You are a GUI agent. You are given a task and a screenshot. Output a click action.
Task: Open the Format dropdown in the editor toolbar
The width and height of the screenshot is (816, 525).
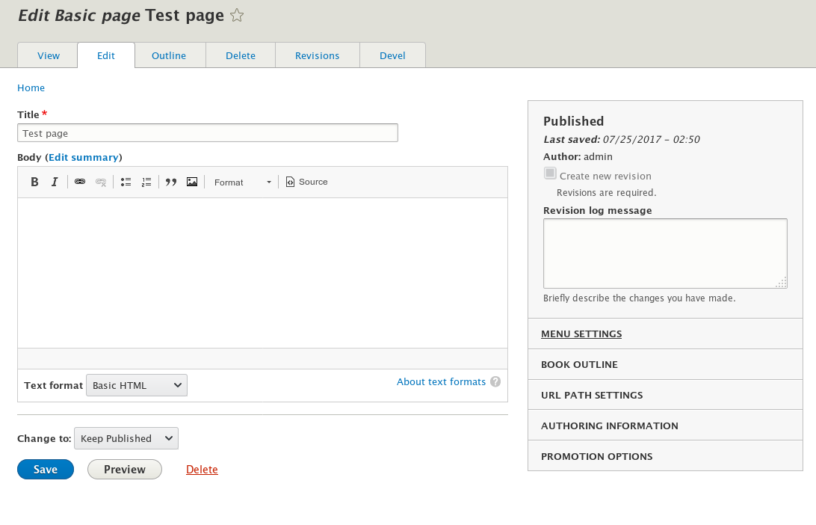point(242,182)
